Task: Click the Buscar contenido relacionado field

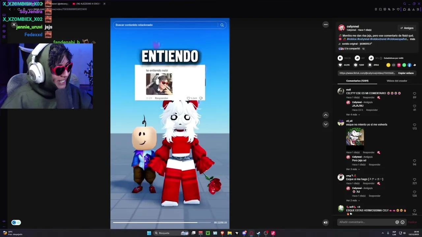Action: 166,25
